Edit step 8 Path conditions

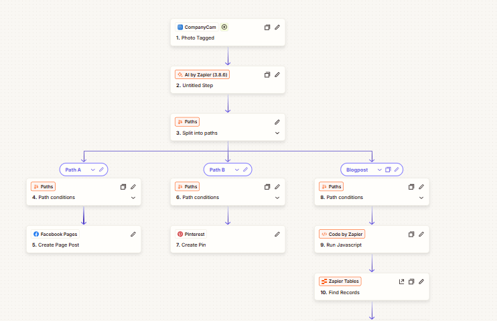(421, 187)
